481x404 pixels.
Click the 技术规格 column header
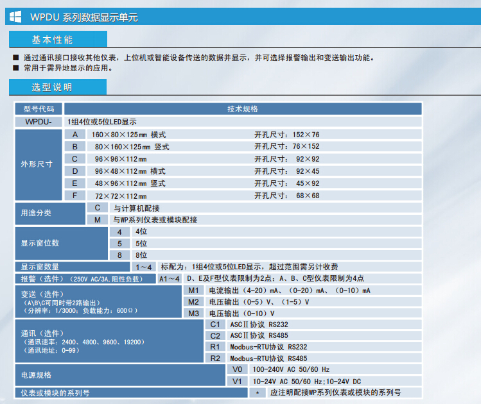243,109
